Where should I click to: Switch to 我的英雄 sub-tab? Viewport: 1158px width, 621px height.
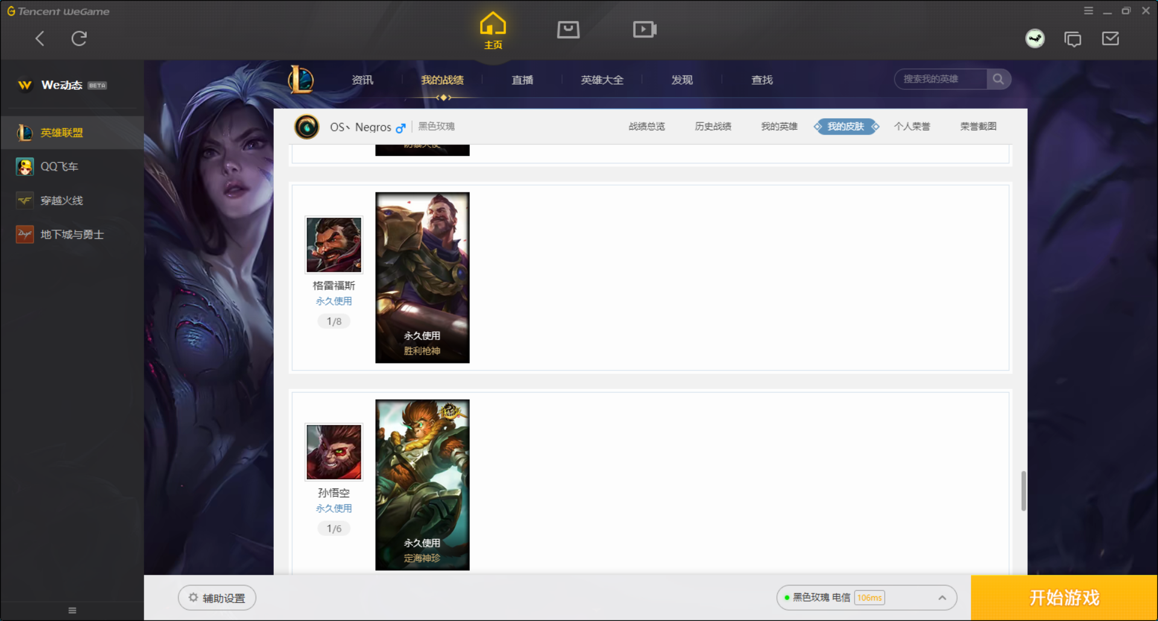click(x=779, y=126)
